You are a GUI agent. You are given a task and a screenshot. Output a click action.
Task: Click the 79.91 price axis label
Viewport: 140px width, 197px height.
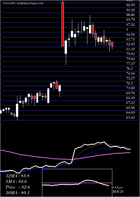tap(131, 54)
